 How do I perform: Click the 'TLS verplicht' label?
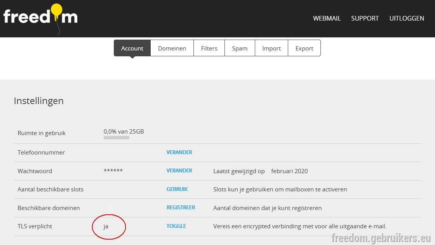click(35, 226)
